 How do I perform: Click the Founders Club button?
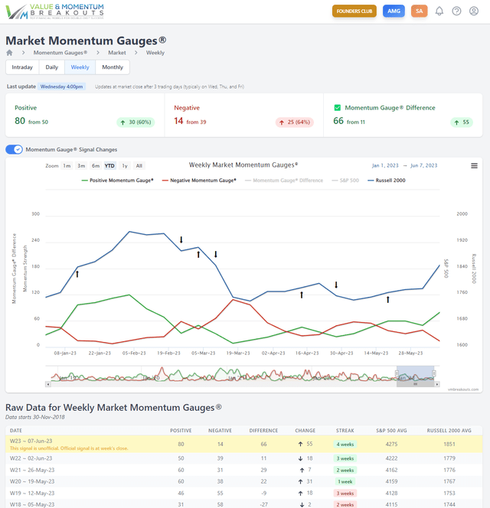[x=354, y=11]
